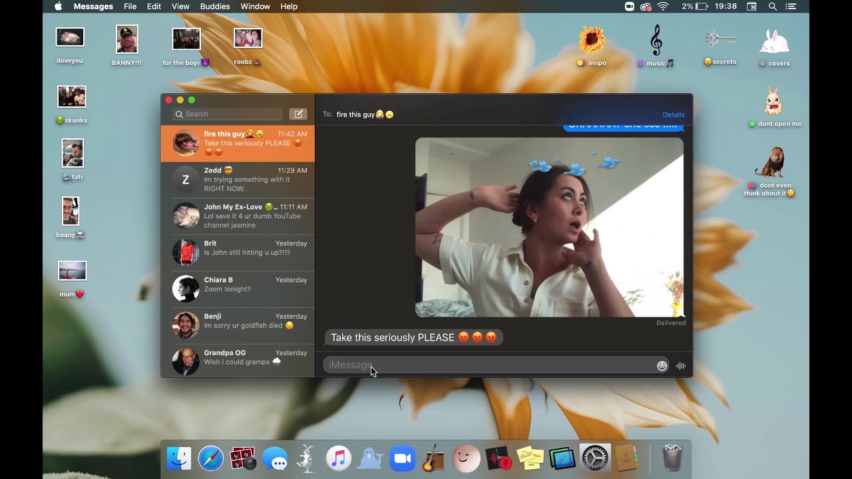The height and width of the screenshot is (479, 852).
Task: Select the 'skunks' desktop item
Action: click(71, 104)
